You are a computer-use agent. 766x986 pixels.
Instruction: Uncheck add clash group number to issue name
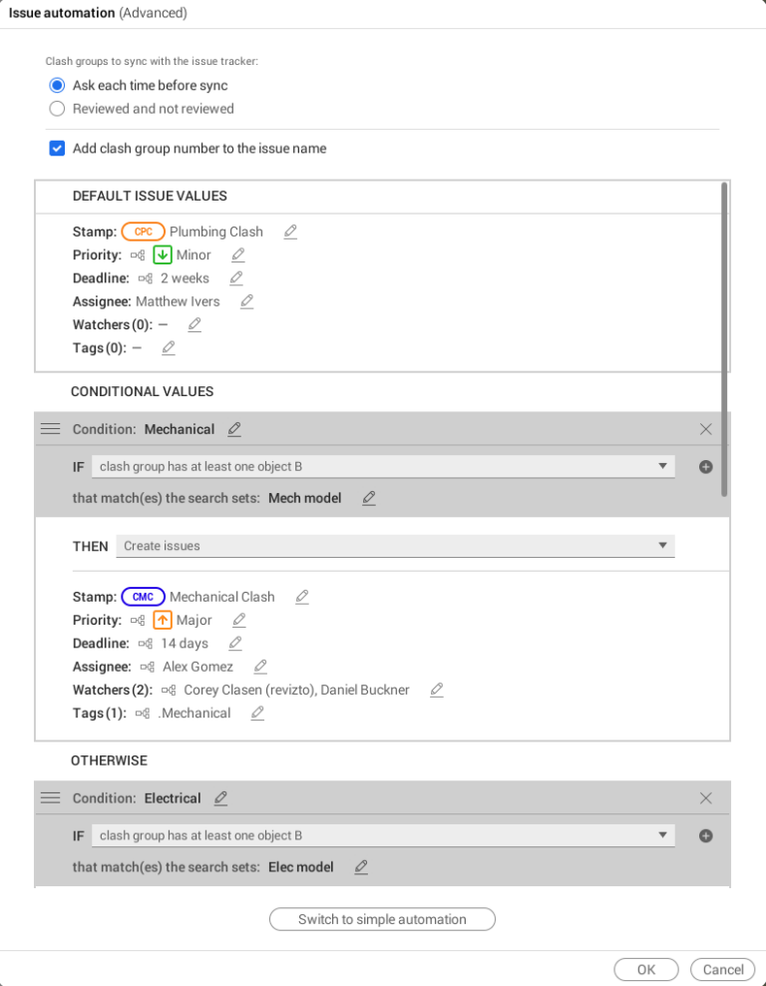click(x=57, y=148)
